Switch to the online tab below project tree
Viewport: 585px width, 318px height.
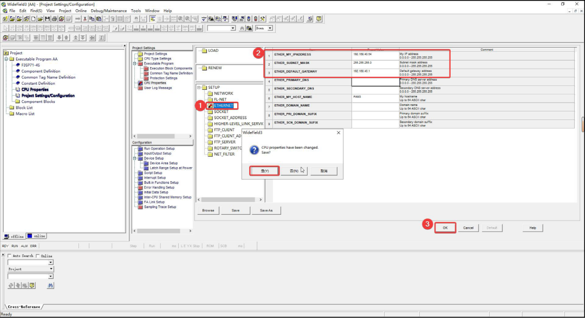(x=37, y=236)
